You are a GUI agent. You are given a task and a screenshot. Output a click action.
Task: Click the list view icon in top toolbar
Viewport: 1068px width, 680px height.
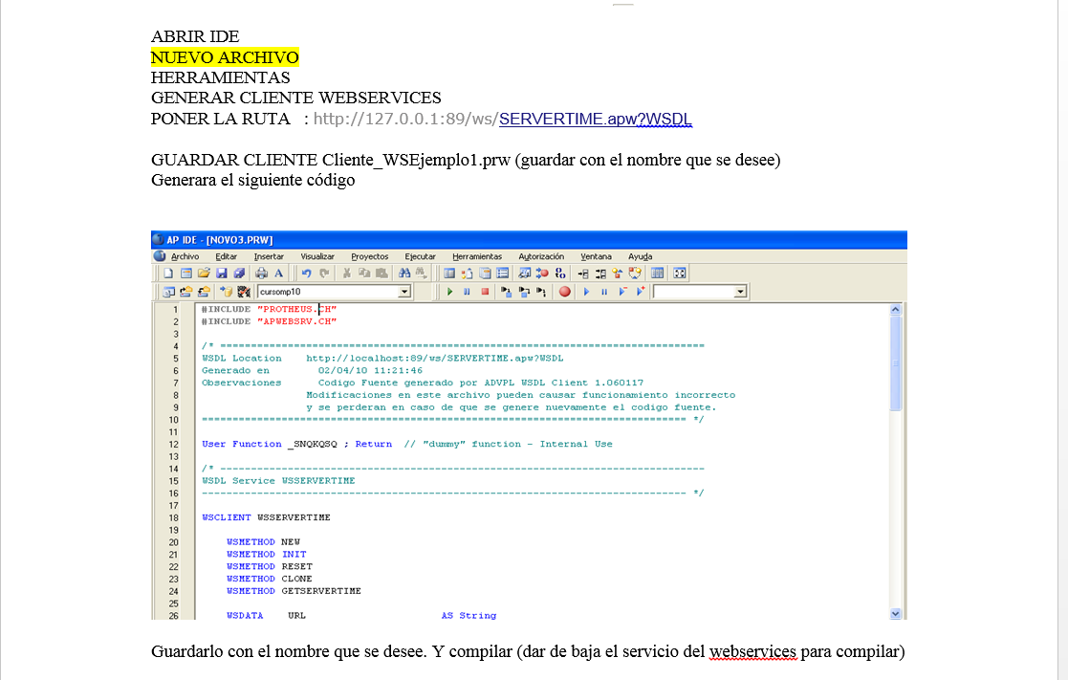[503, 274]
